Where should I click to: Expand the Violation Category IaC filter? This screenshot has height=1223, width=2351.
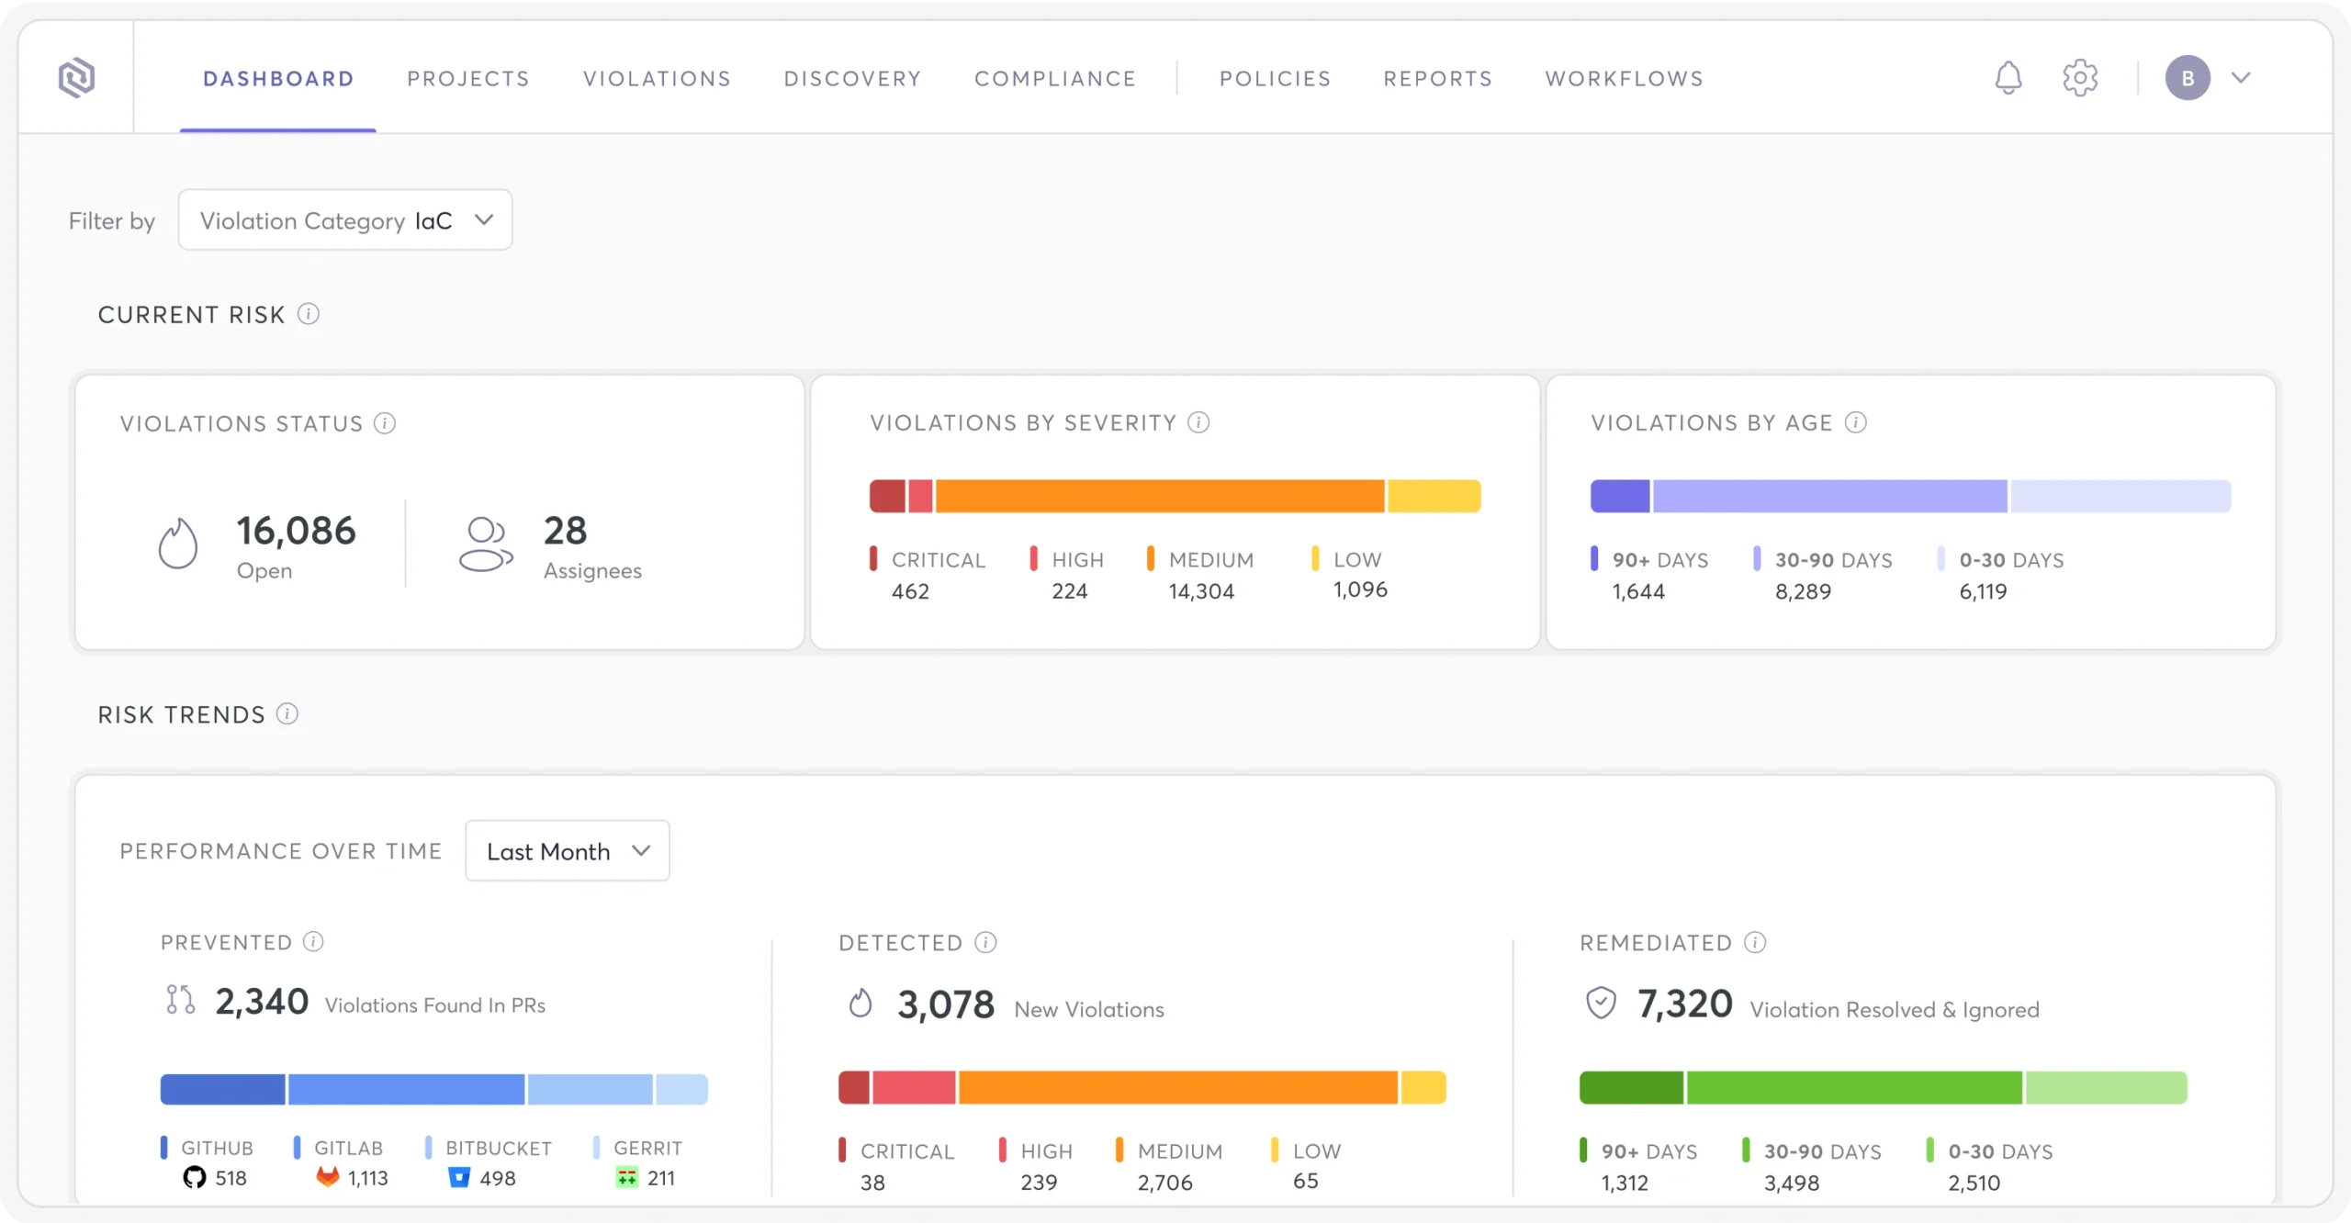345,220
